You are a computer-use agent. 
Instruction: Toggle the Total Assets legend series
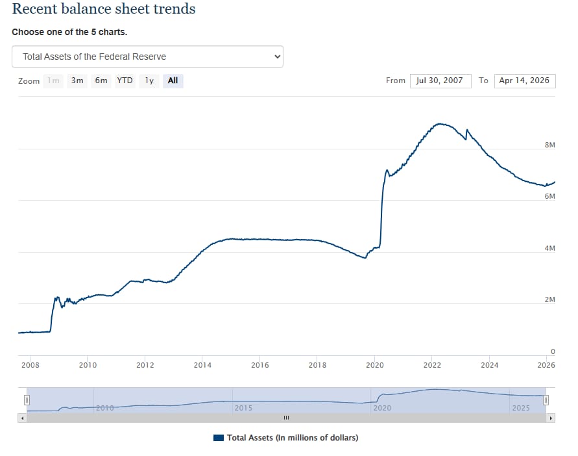(285, 438)
